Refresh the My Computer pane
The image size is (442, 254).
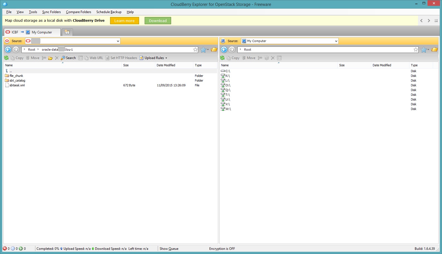tap(222, 58)
